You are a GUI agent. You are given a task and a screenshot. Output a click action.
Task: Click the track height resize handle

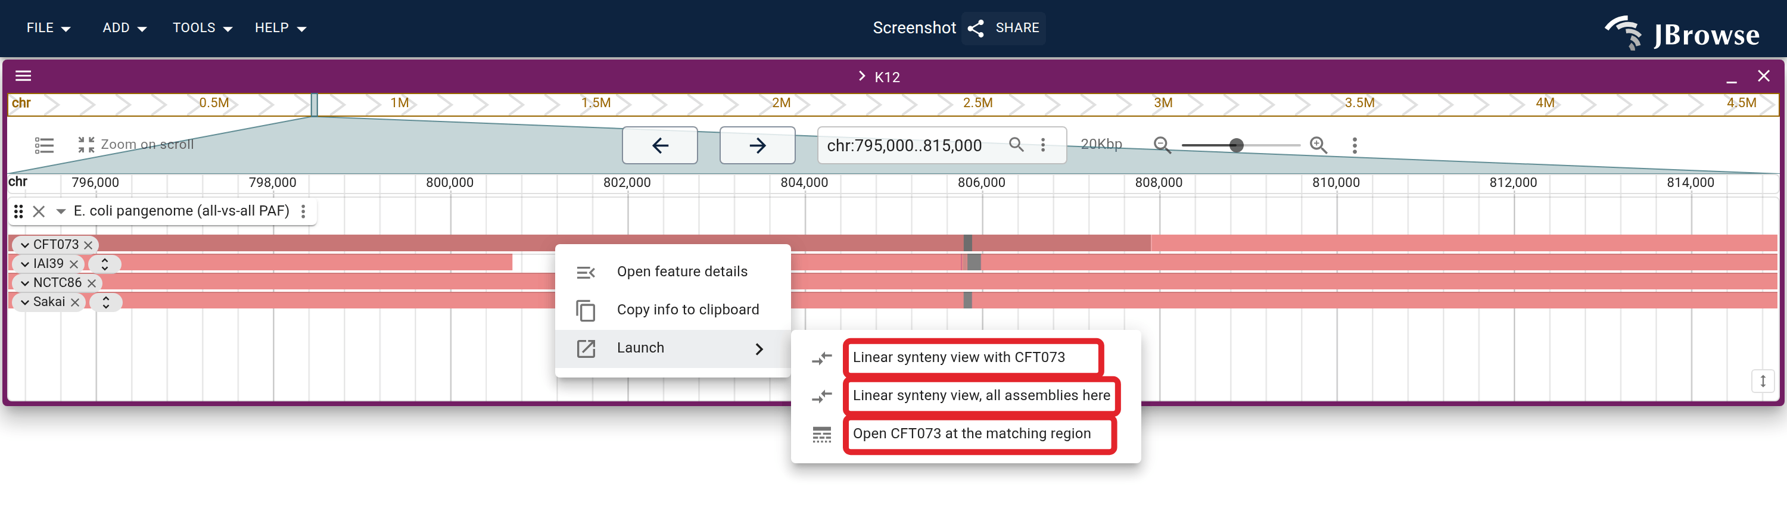[x=1763, y=381]
